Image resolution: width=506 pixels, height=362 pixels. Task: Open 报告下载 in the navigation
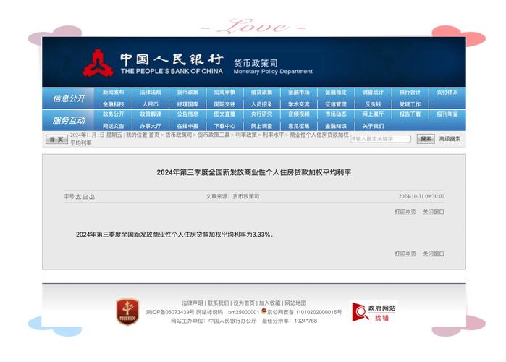pos(410,114)
